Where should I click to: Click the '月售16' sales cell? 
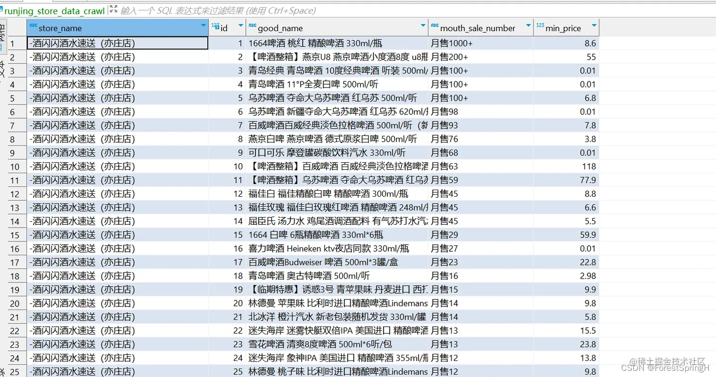(481, 276)
